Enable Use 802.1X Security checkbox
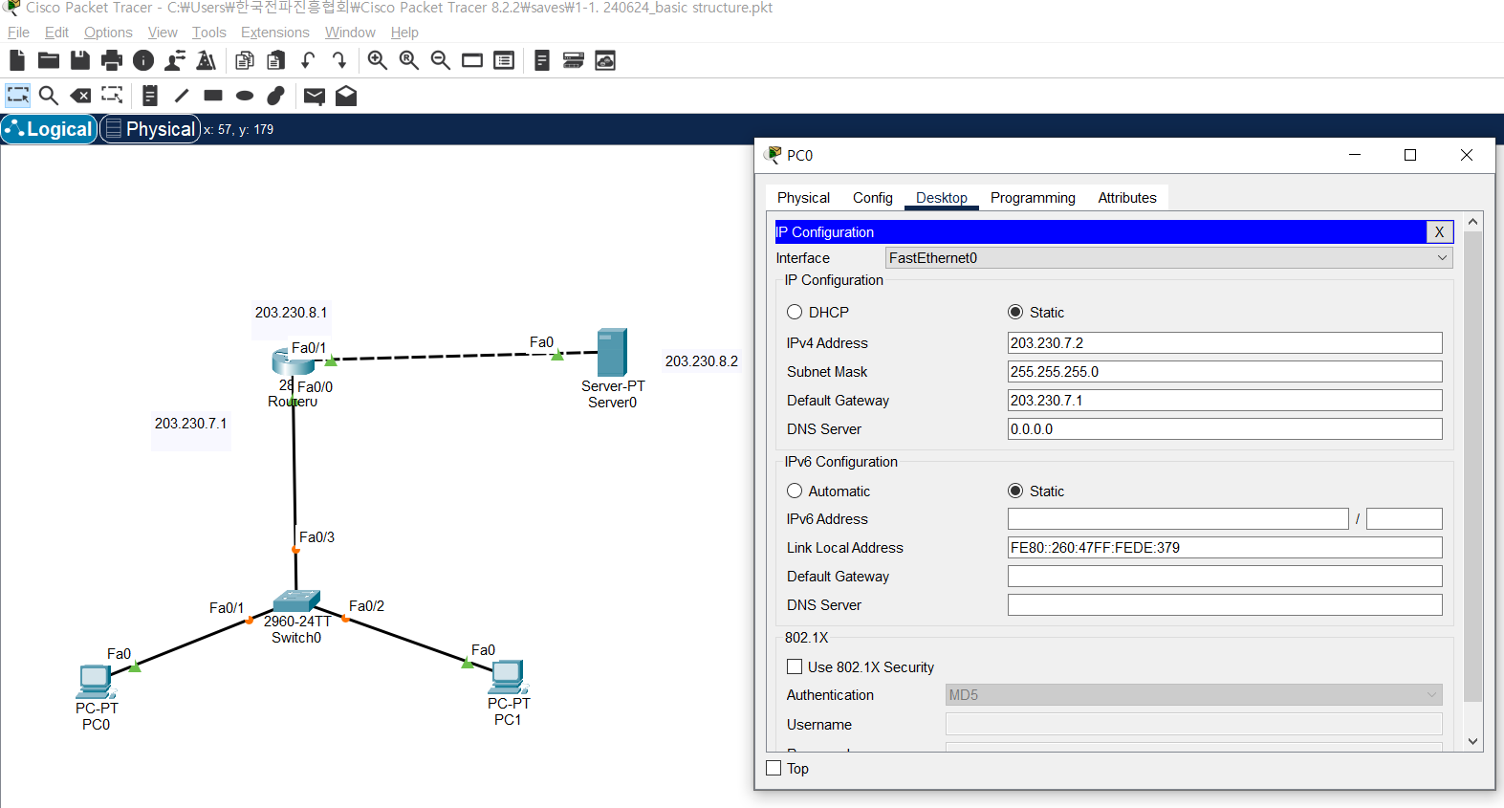 [795, 666]
